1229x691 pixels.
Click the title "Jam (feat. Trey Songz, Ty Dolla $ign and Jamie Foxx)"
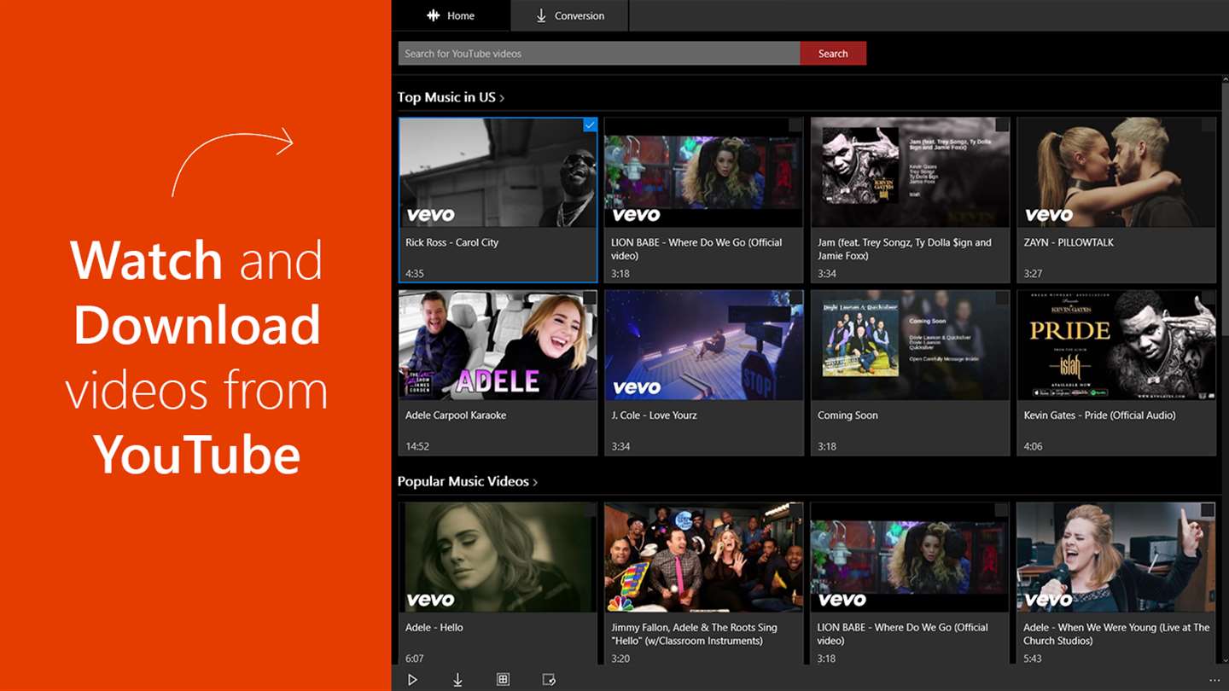(x=905, y=249)
